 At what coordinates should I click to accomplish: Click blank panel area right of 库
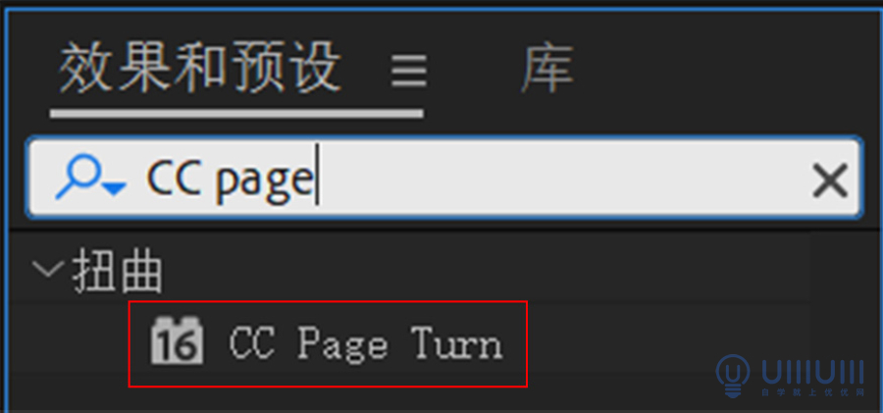point(726,70)
